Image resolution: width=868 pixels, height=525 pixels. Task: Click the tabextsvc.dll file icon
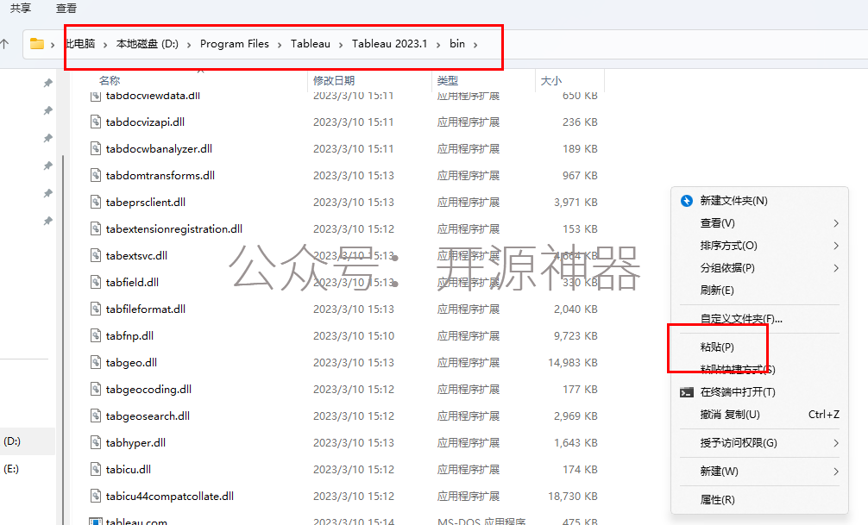[96, 255]
